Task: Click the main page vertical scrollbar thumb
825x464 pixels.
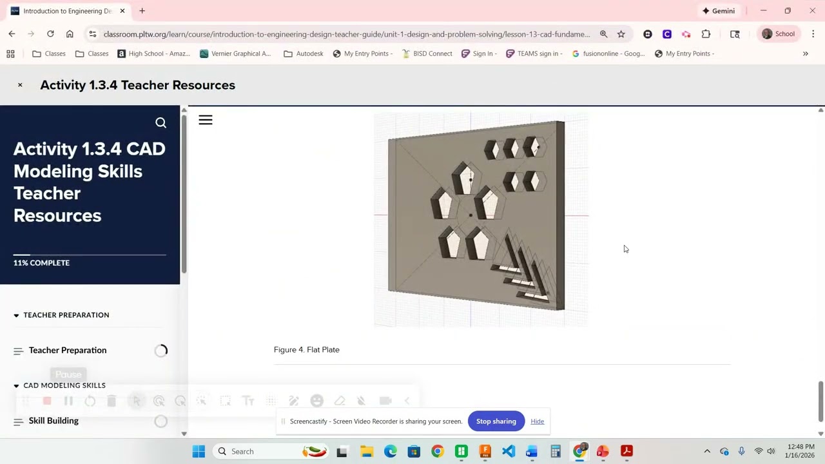Action: tap(820, 401)
